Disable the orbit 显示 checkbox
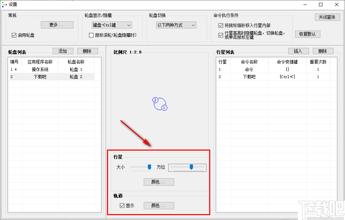 click(122, 205)
